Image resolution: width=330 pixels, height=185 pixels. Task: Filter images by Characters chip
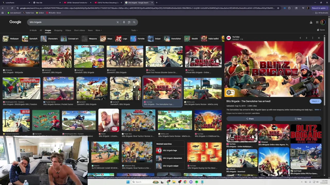pos(49,39)
